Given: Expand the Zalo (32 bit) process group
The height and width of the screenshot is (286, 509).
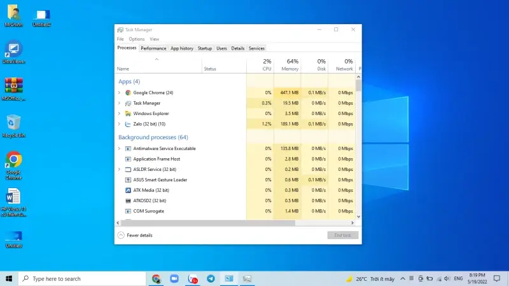Looking at the screenshot, I should point(119,124).
